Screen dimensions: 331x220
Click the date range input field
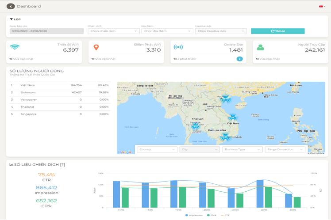[x=46, y=31]
